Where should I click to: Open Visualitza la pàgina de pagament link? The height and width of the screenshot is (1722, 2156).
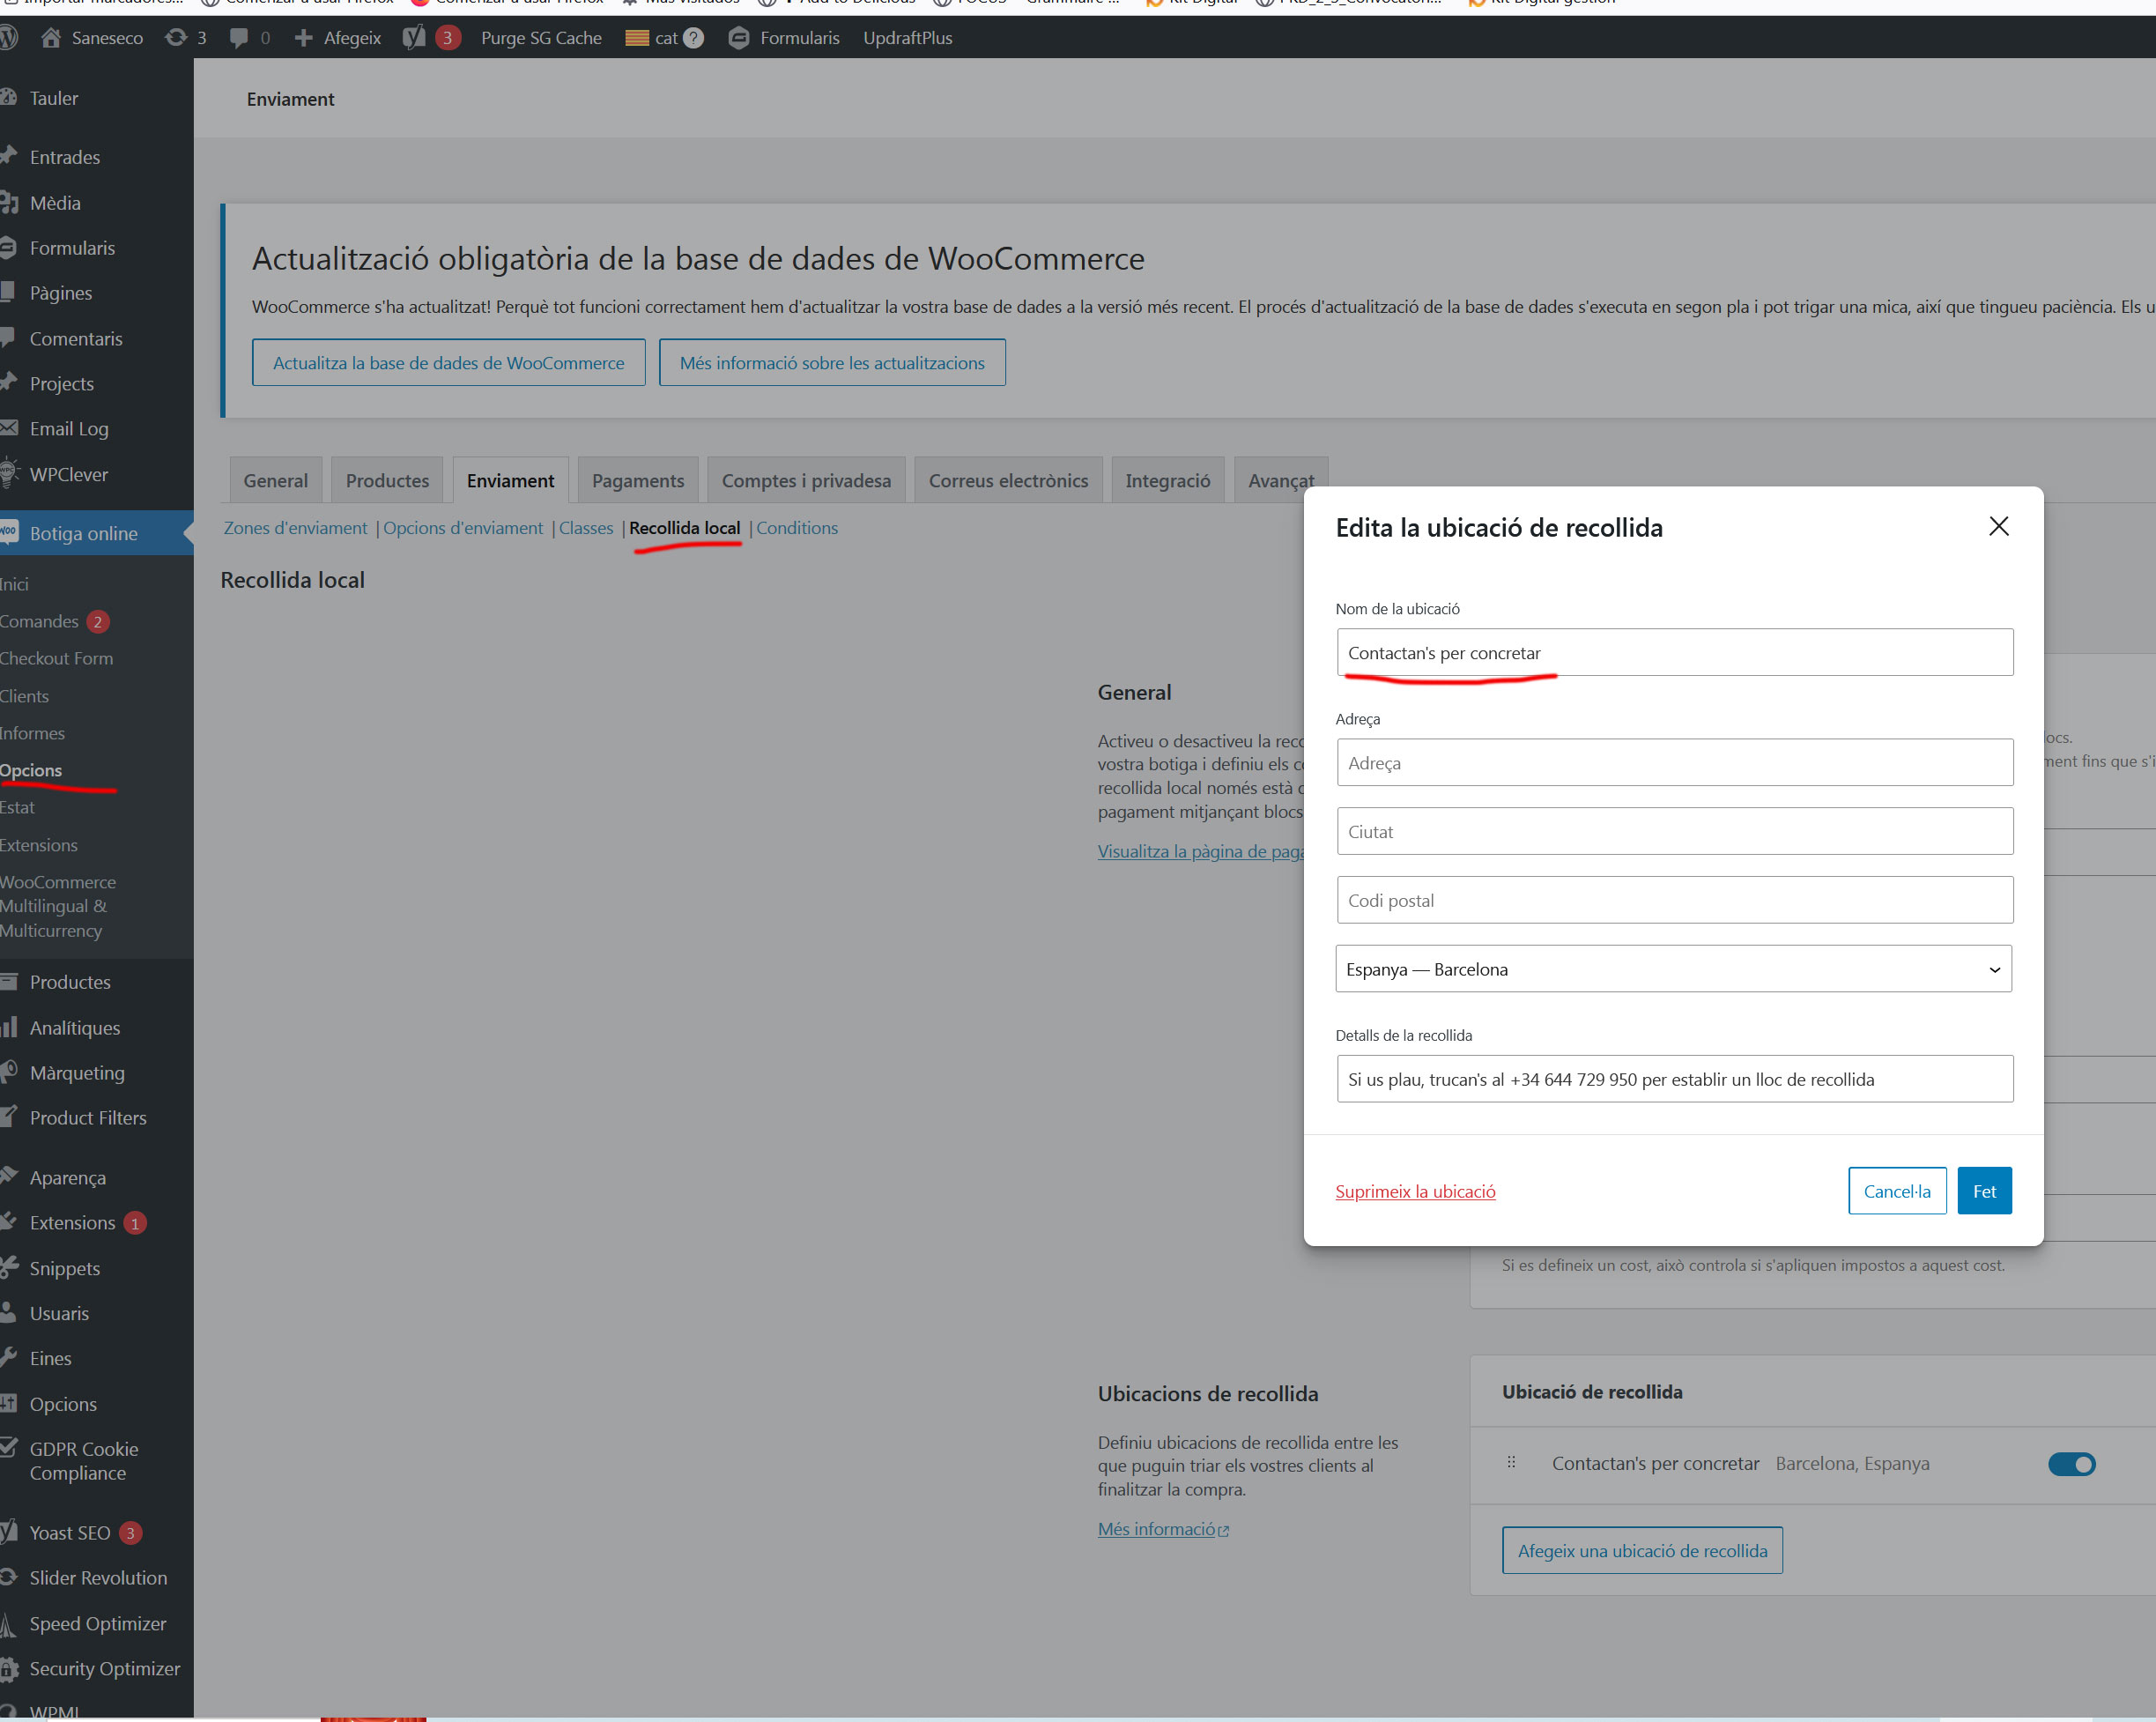(1200, 851)
